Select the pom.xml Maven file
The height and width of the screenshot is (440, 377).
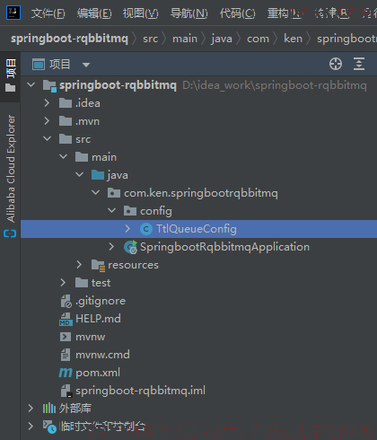(90, 373)
